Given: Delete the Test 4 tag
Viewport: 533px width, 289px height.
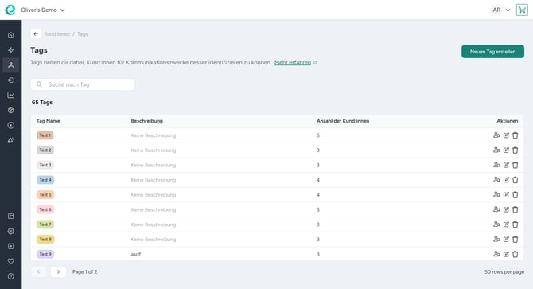Looking at the screenshot, I should pos(515,180).
